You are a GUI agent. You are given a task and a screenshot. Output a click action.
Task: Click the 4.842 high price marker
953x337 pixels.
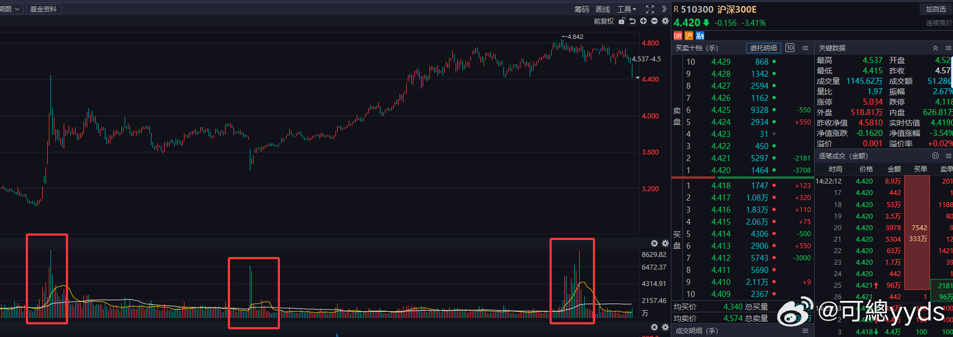[575, 37]
